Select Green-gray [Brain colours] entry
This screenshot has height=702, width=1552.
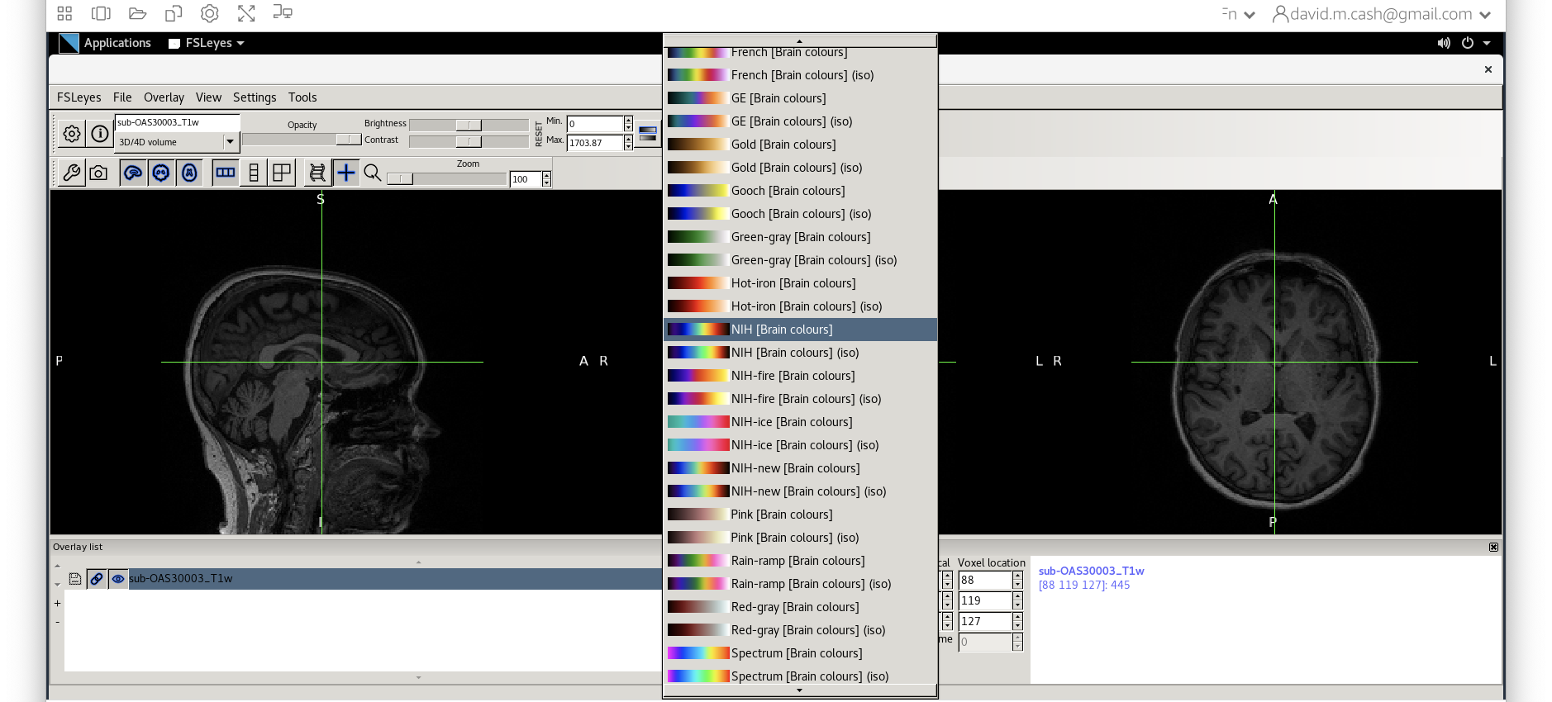(800, 237)
